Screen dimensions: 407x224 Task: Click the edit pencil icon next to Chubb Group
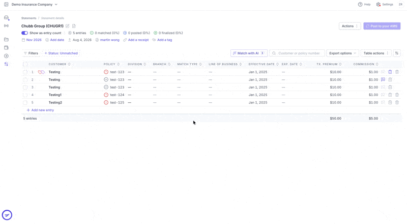(68, 26)
